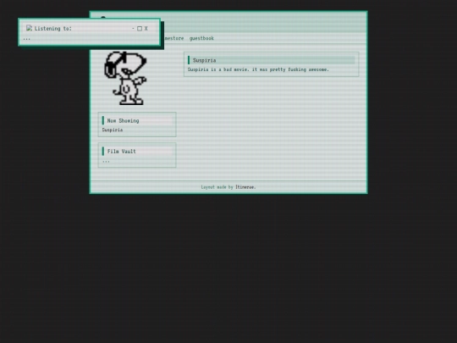This screenshot has height=343, width=457.
Task: Click the ellipsis under Film Vault
Action: (x=106, y=161)
